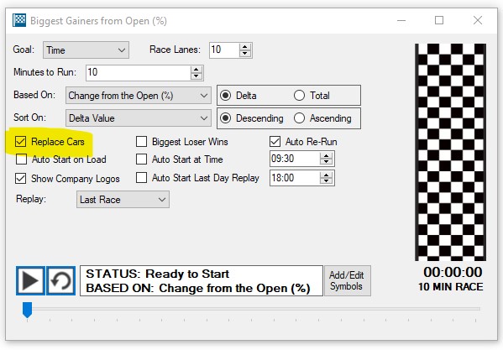Open the Goal dropdown showing Time
The image size is (503, 350).
click(86, 50)
